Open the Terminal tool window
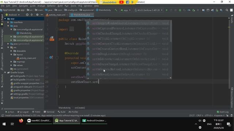The image size is (234, 131). [49, 112]
